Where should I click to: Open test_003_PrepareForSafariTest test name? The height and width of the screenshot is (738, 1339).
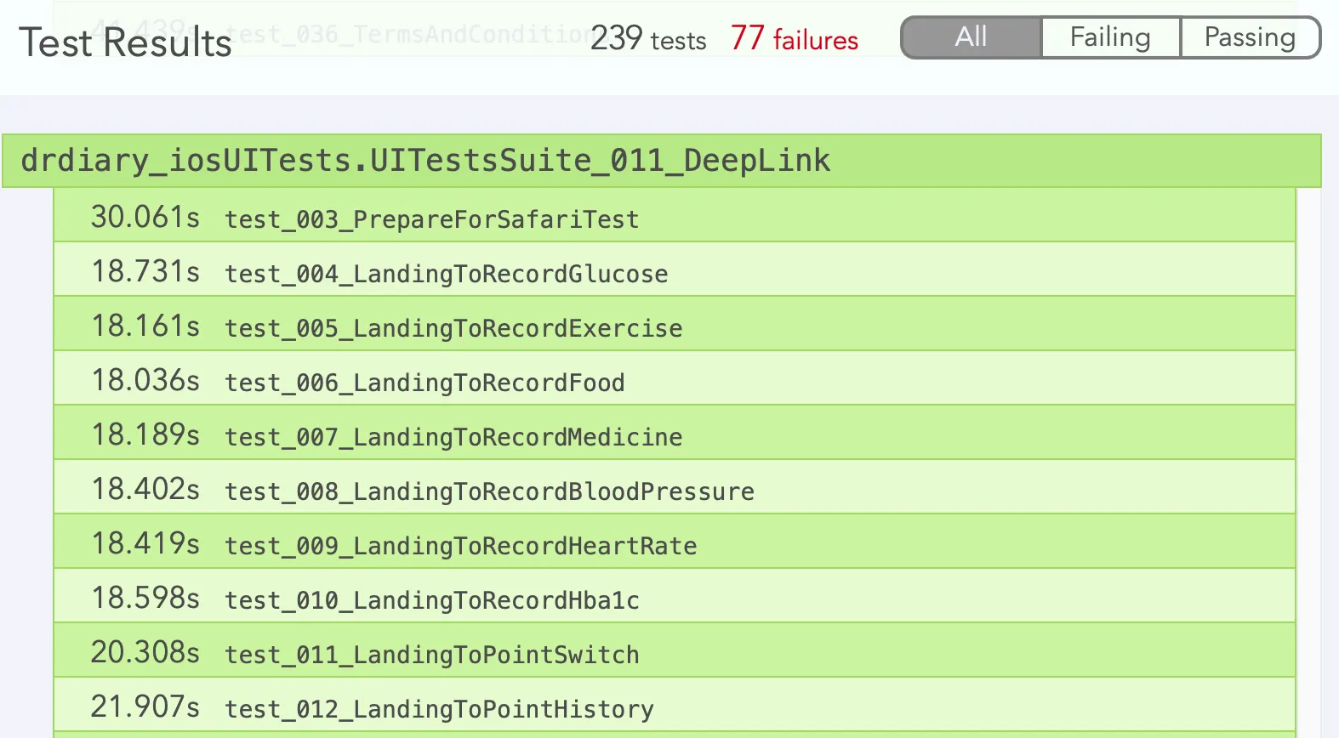[431, 219]
